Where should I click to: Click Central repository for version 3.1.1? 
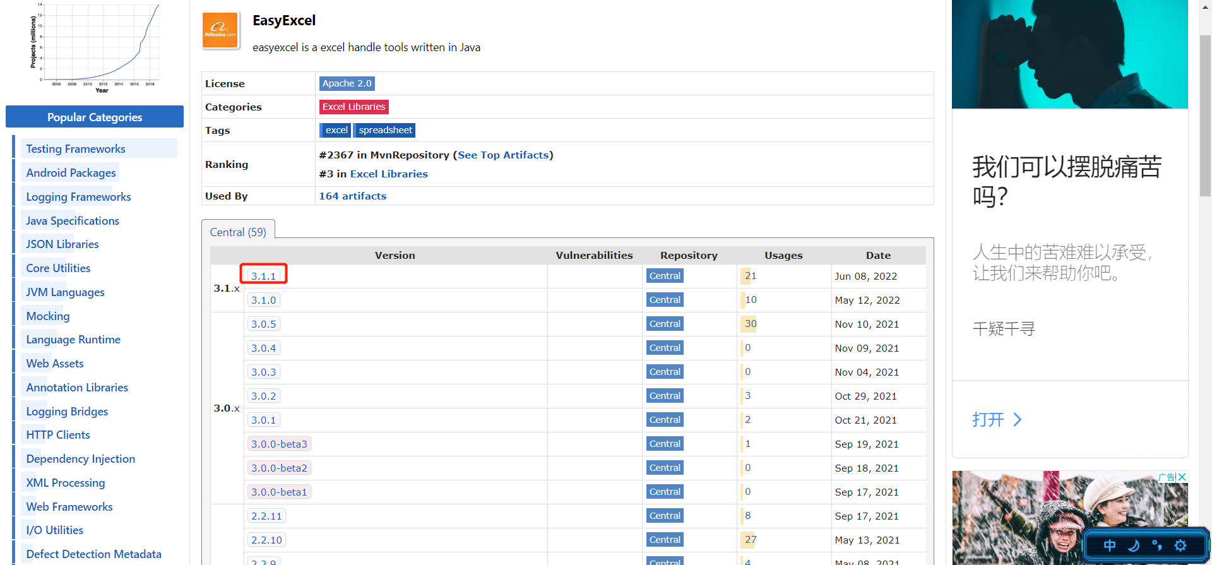coord(665,276)
